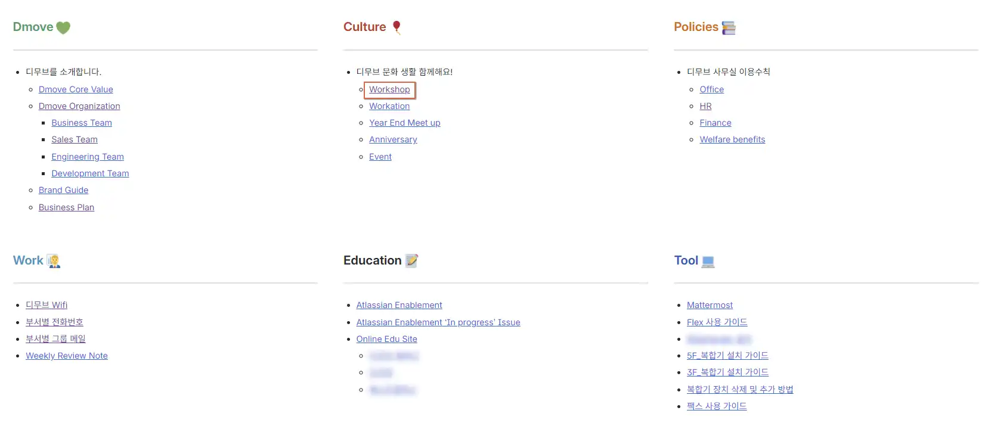Click the balloon icon beside Culture
This screenshot has width=988, height=423.
[x=397, y=27]
